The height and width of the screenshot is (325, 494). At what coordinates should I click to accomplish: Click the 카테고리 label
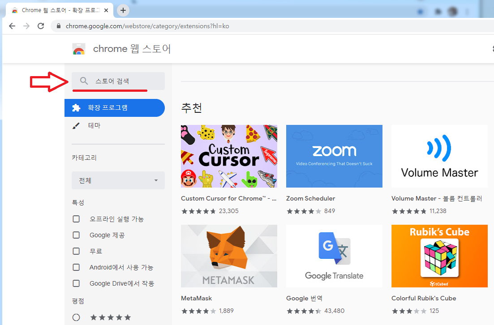coord(84,158)
